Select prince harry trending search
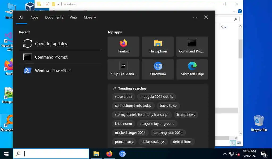Image resolution: width=272 pixels, height=159 pixels. 124,142
